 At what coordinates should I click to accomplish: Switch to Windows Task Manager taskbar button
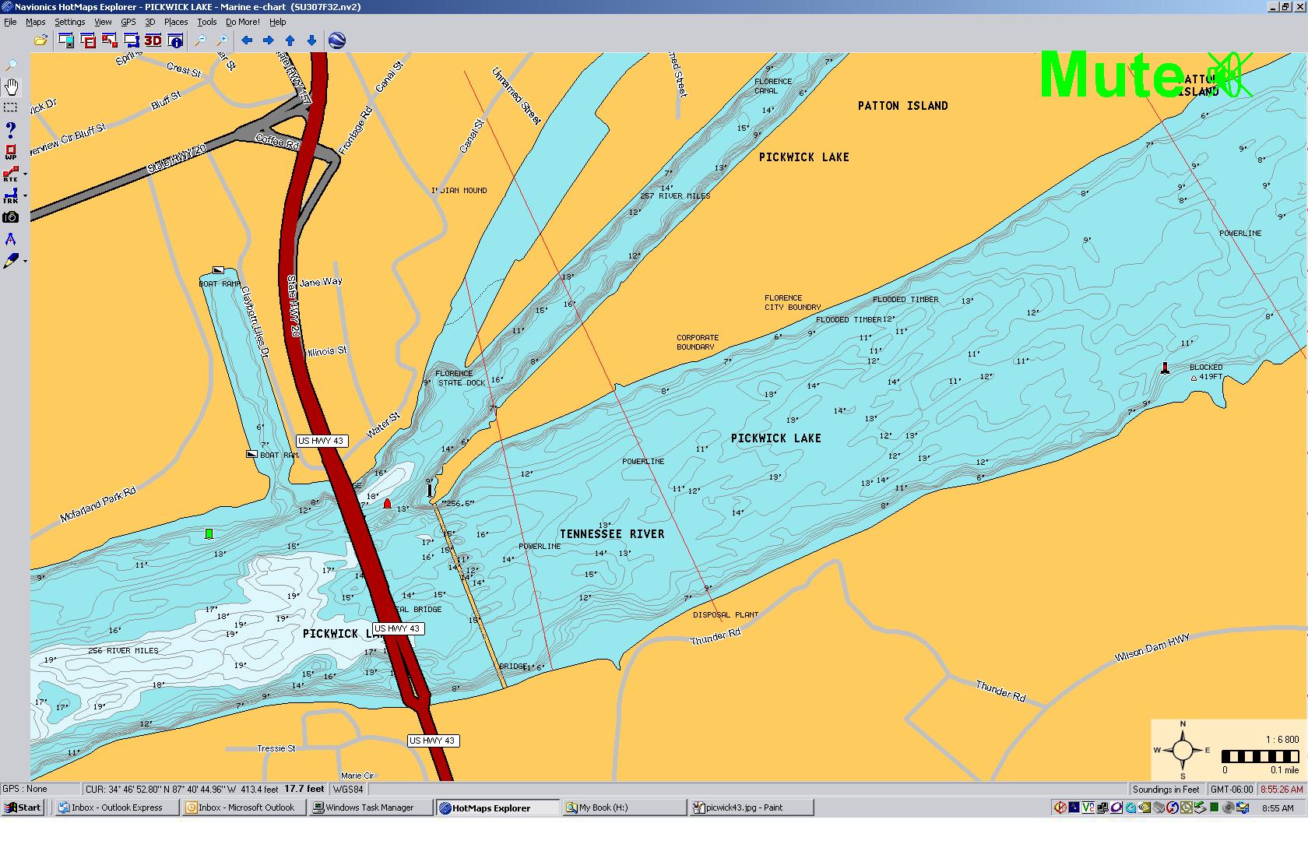(x=370, y=807)
